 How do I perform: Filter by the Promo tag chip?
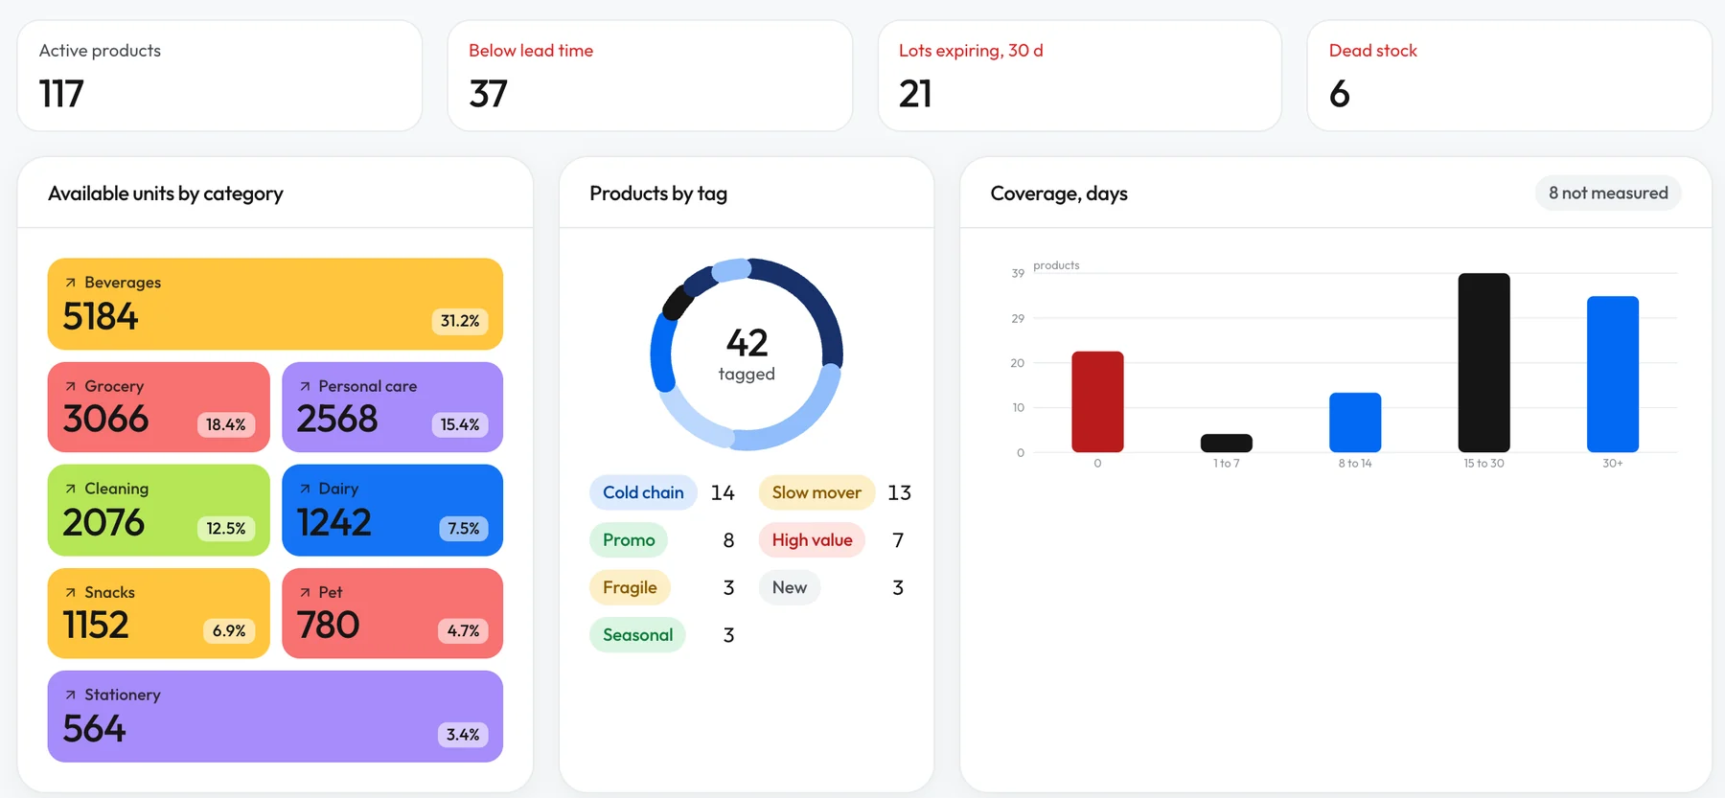[629, 540]
